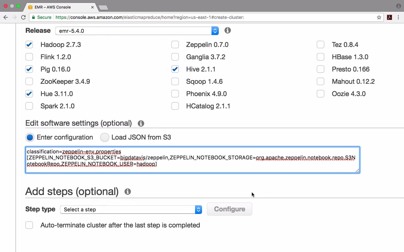Bookmark this page with the star icon

click(x=379, y=17)
